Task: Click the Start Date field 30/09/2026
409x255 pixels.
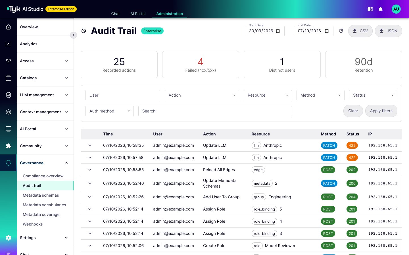Action: [x=264, y=31]
